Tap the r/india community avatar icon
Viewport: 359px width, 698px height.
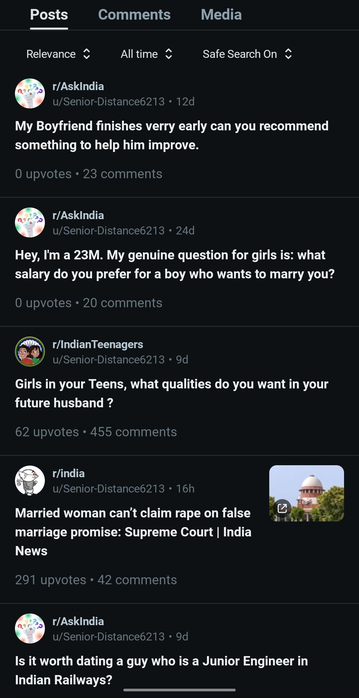30,481
